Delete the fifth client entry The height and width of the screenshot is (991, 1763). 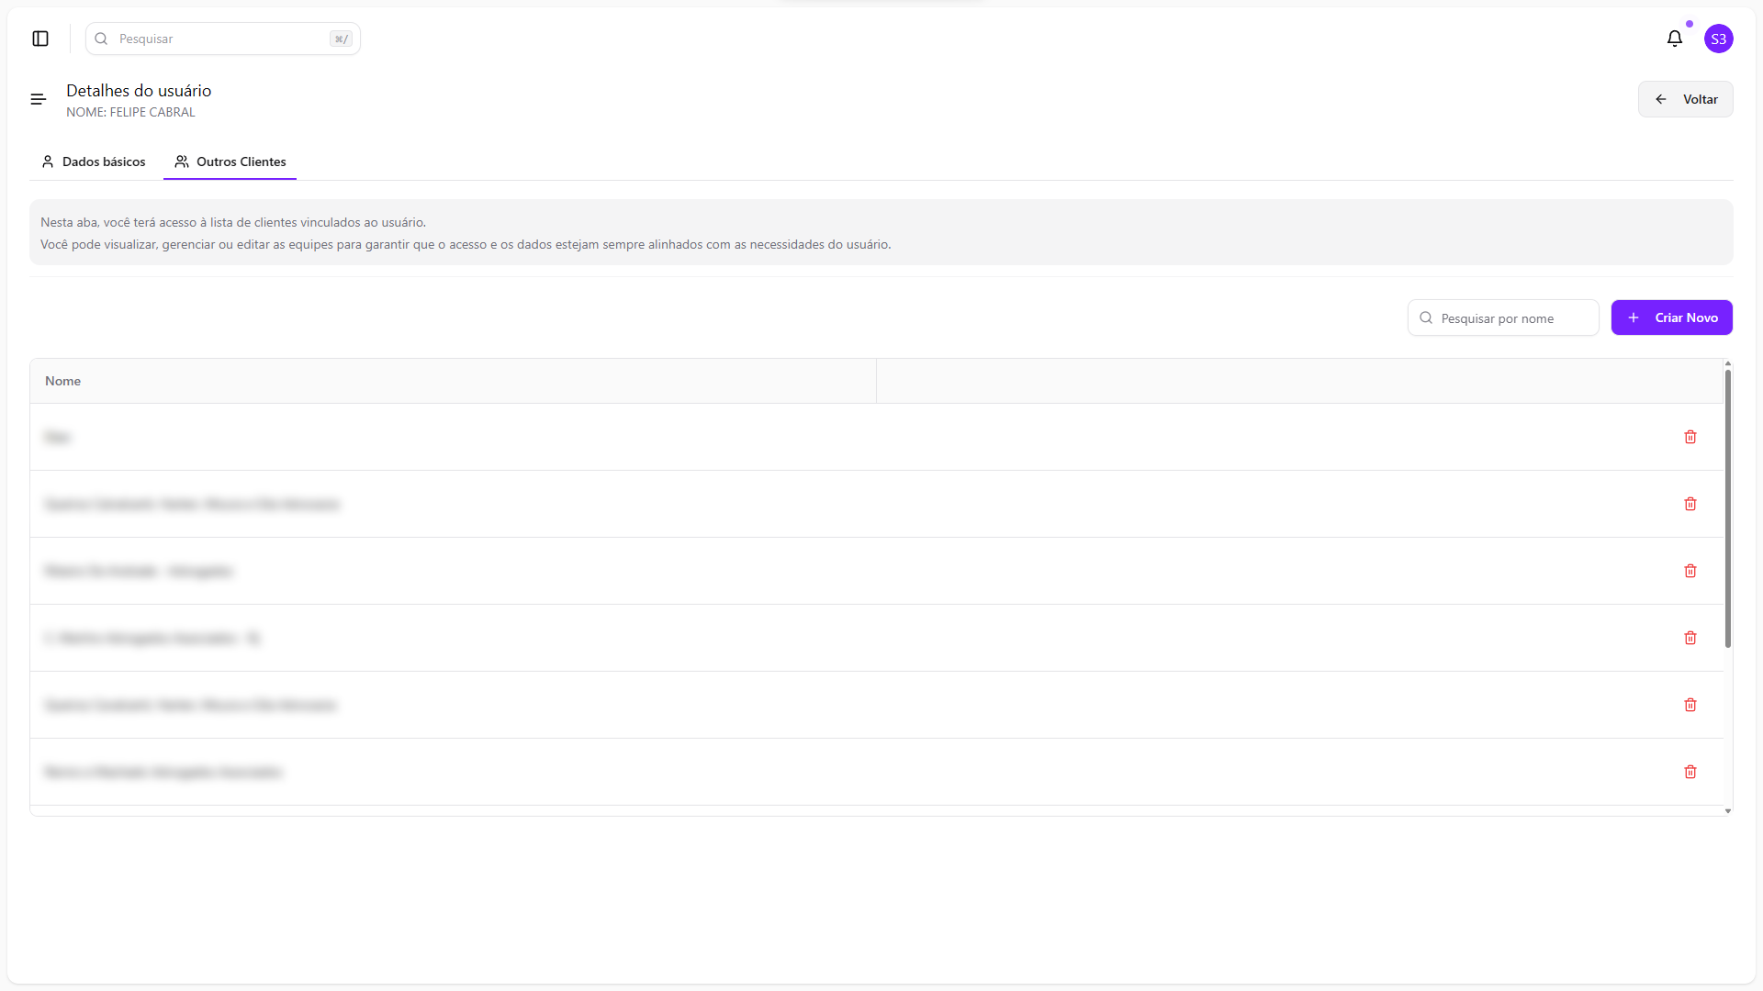point(1690,705)
